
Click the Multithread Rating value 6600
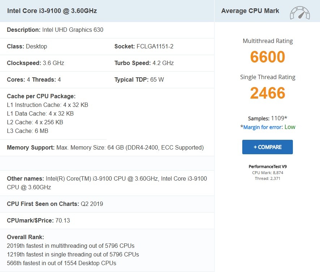tap(267, 57)
